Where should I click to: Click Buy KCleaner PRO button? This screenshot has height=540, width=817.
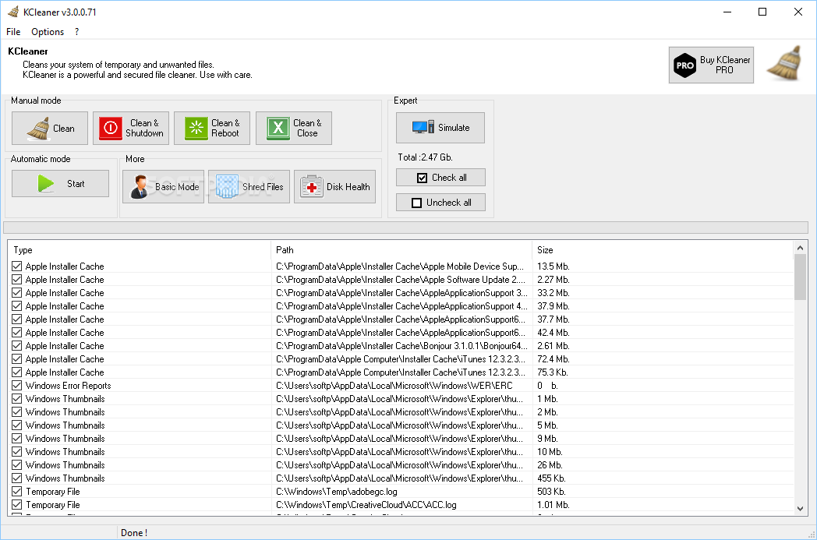[x=711, y=65]
